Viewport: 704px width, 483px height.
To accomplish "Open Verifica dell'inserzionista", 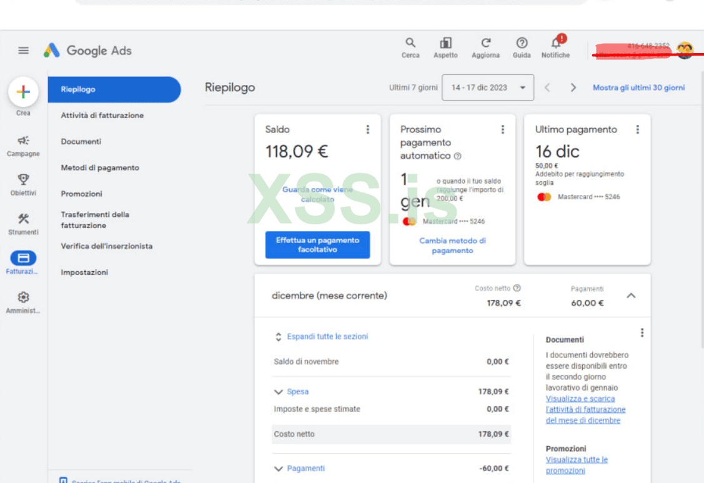I will [107, 246].
